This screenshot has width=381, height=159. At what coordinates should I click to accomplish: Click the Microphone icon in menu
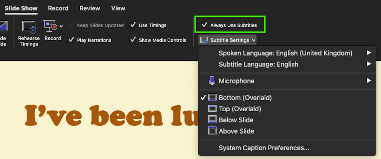212,81
